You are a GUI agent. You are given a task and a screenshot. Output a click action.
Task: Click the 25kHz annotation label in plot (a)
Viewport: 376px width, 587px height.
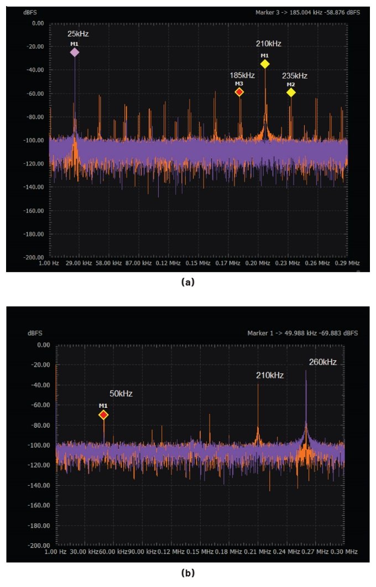click(x=78, y=34)
